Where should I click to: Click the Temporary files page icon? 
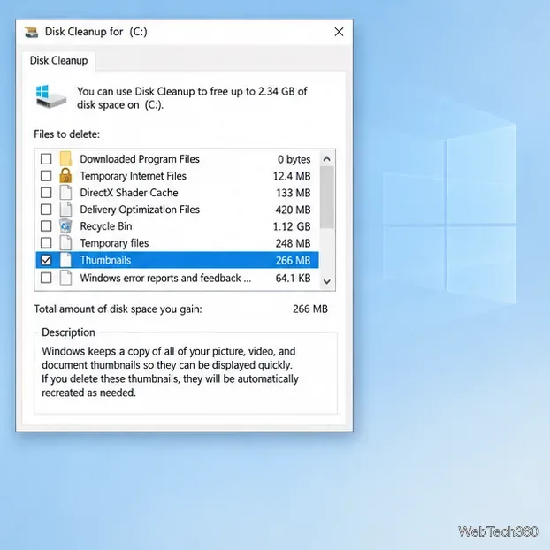(x=65, y=243)
